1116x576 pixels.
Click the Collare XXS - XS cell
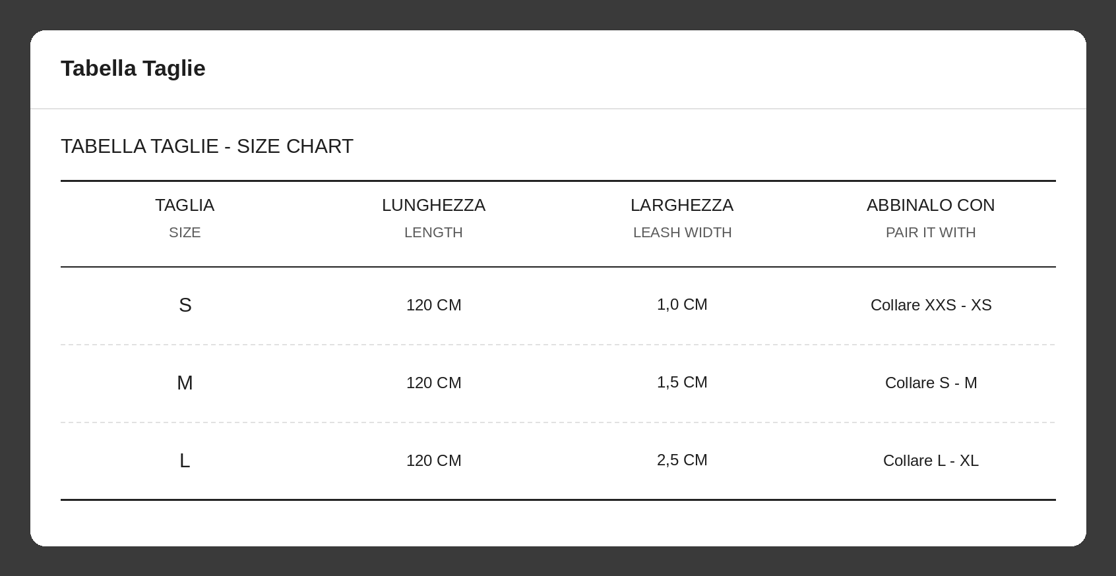(931, 305)
